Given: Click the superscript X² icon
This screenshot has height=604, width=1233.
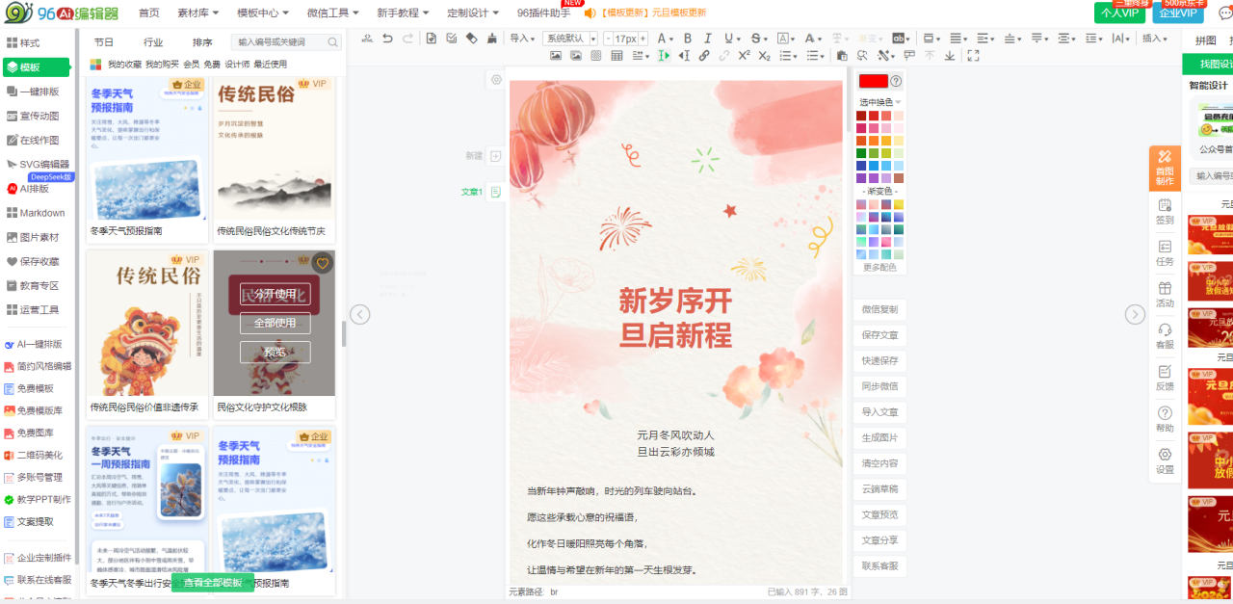Looking at the screenshot, I should [x=744, y=56].
